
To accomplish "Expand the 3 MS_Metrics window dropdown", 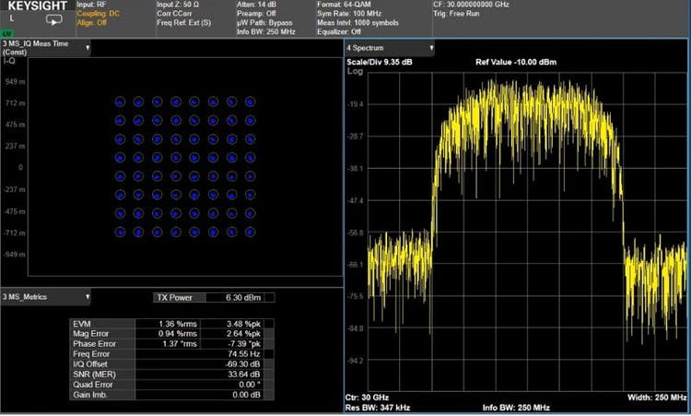I will pyautogui.click(x=88, y=297).
